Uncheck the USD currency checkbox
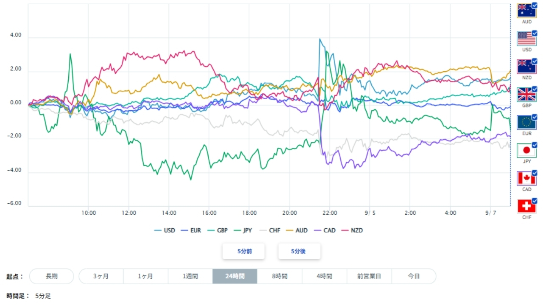 [x=534, y=33]
